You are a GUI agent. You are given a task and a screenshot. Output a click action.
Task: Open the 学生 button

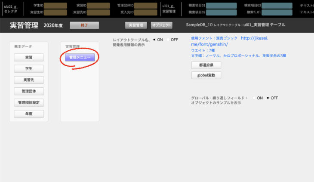tap(28, 69)
